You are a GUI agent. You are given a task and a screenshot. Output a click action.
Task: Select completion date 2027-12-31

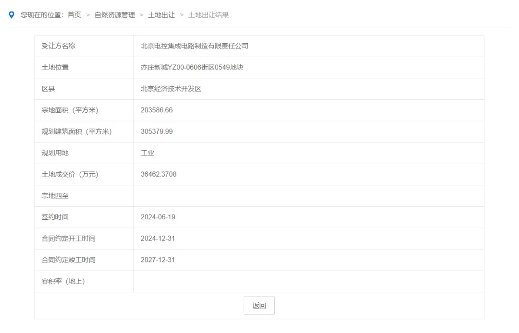(158, 260)
